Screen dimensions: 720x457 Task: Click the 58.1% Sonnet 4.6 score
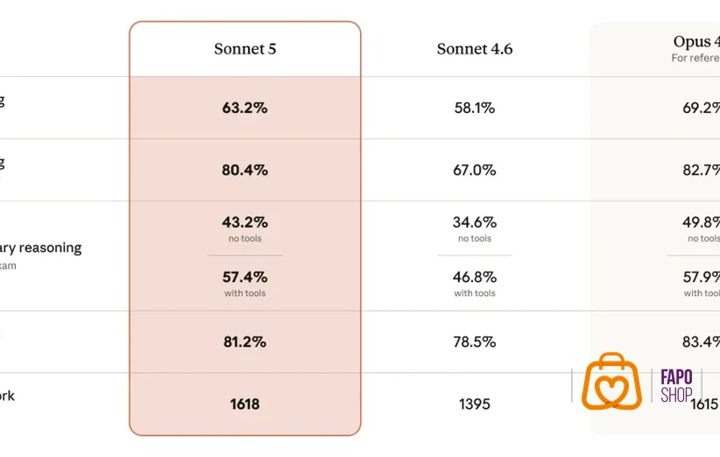(475, 108)
